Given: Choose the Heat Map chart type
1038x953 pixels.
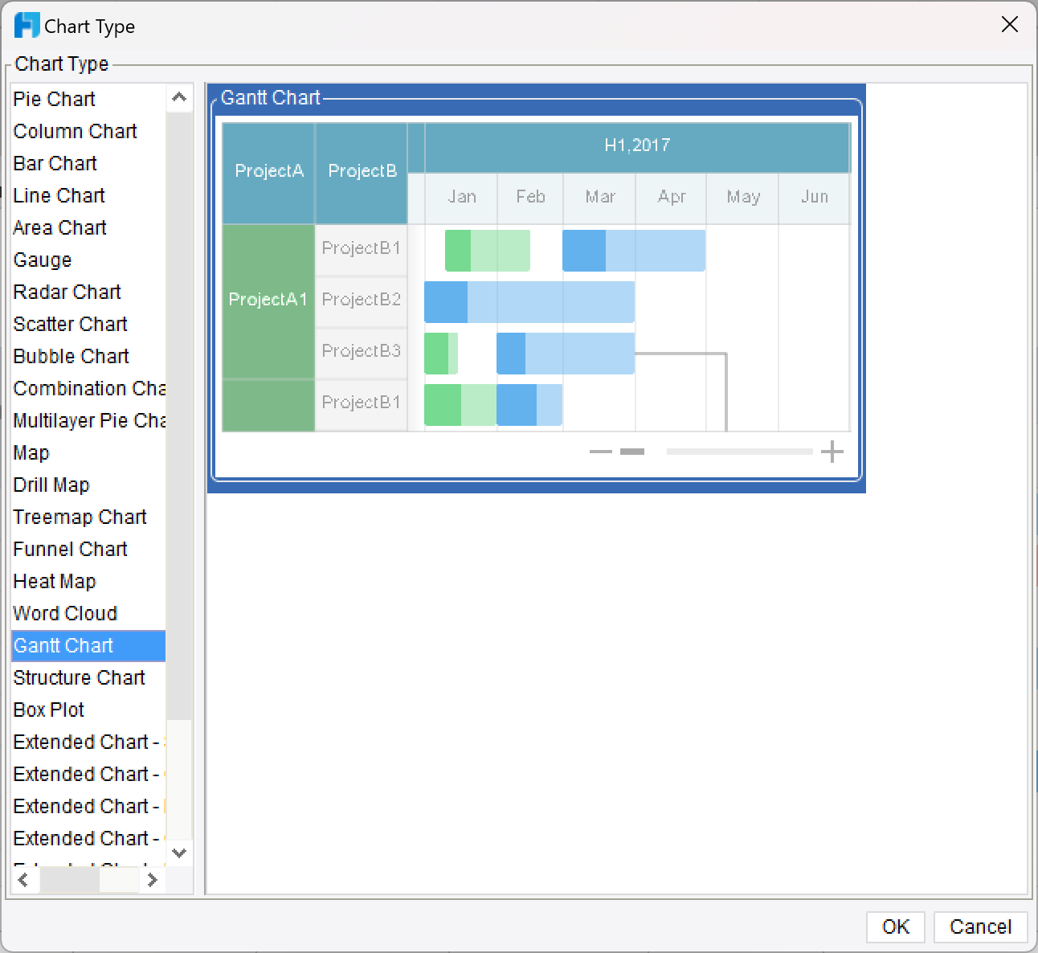Looking at the screenshot, I should (55, 581).
